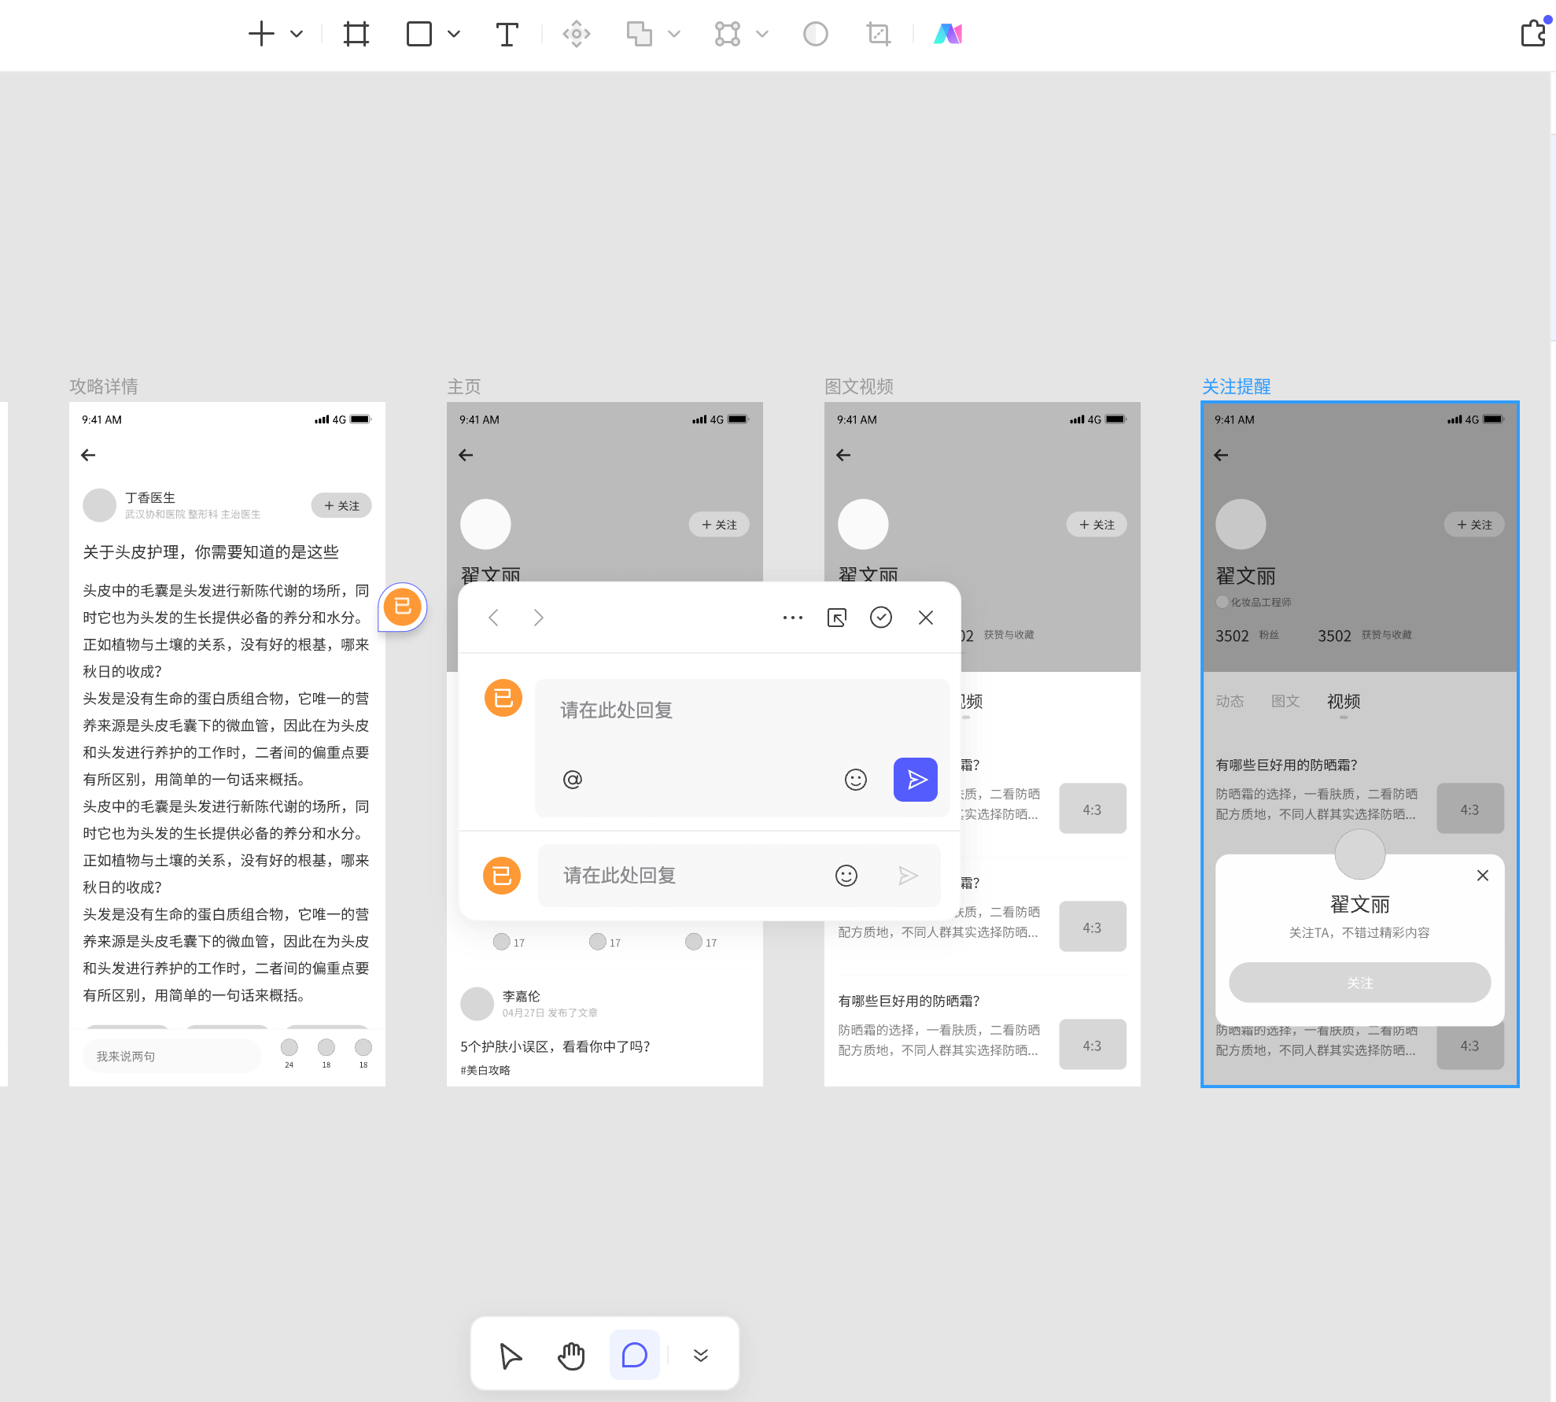1556x1402 pixels.
Task: Click the 化妆品工程师 label
Action: (x=1261, y=602)
